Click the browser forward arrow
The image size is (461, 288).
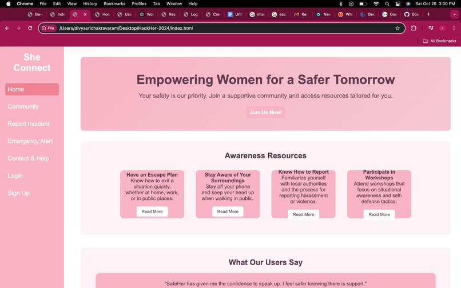pos(18,28)
